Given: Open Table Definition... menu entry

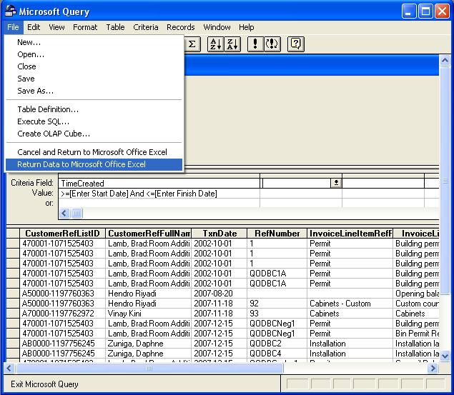Looking at the screenshot, I should tap(94, 109).
